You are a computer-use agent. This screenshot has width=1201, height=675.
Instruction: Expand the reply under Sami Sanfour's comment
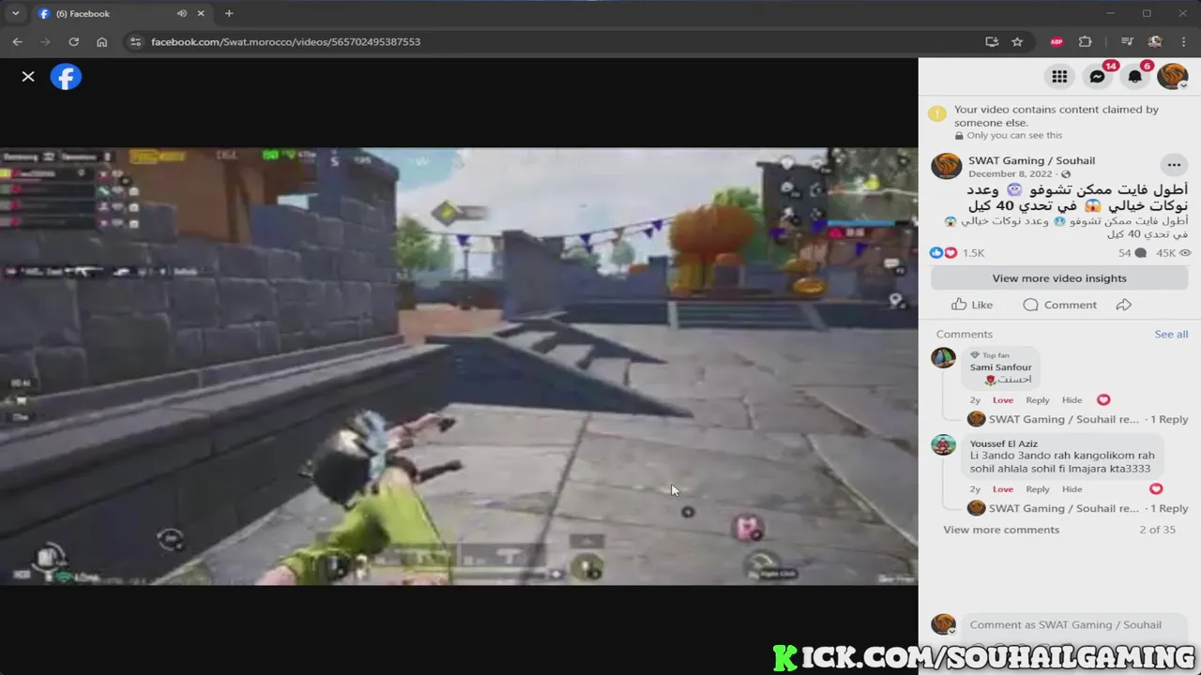tap(1077, 419)
